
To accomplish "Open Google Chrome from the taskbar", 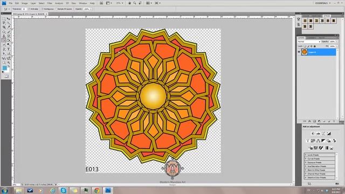I will [x=97, y=190].
